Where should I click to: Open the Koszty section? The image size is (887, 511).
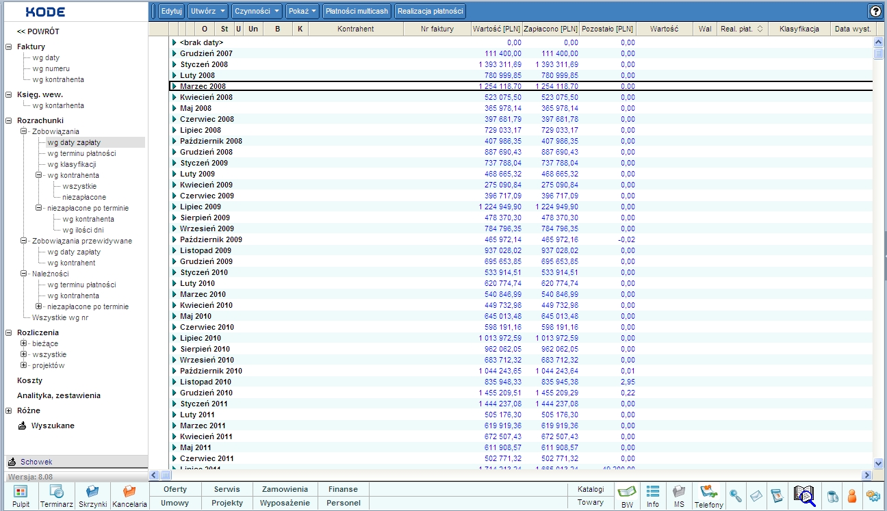29,380
